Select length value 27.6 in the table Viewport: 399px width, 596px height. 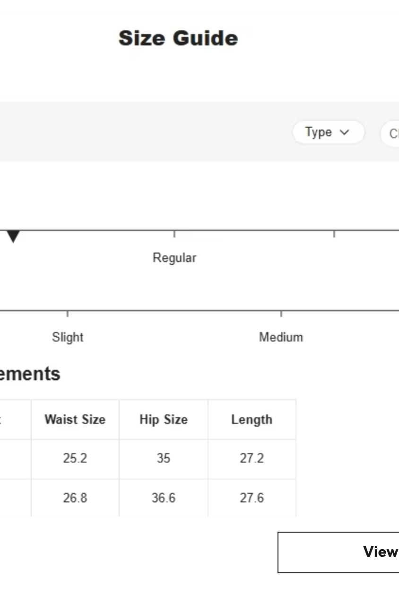(x=252, y=498)
